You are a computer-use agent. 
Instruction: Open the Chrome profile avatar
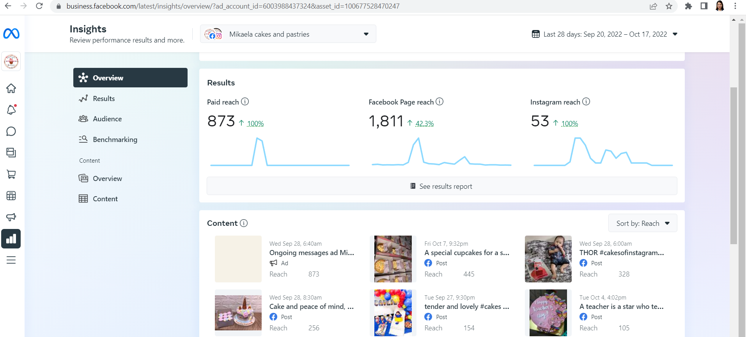[x=720, y=6]
